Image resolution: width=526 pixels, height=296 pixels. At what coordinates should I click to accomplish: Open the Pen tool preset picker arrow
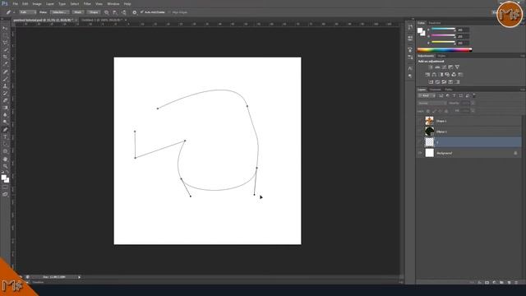(x=14, y=12)
